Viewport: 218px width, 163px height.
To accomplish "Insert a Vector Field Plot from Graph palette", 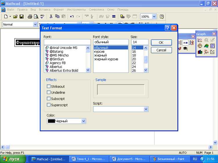I will (212, 52).
